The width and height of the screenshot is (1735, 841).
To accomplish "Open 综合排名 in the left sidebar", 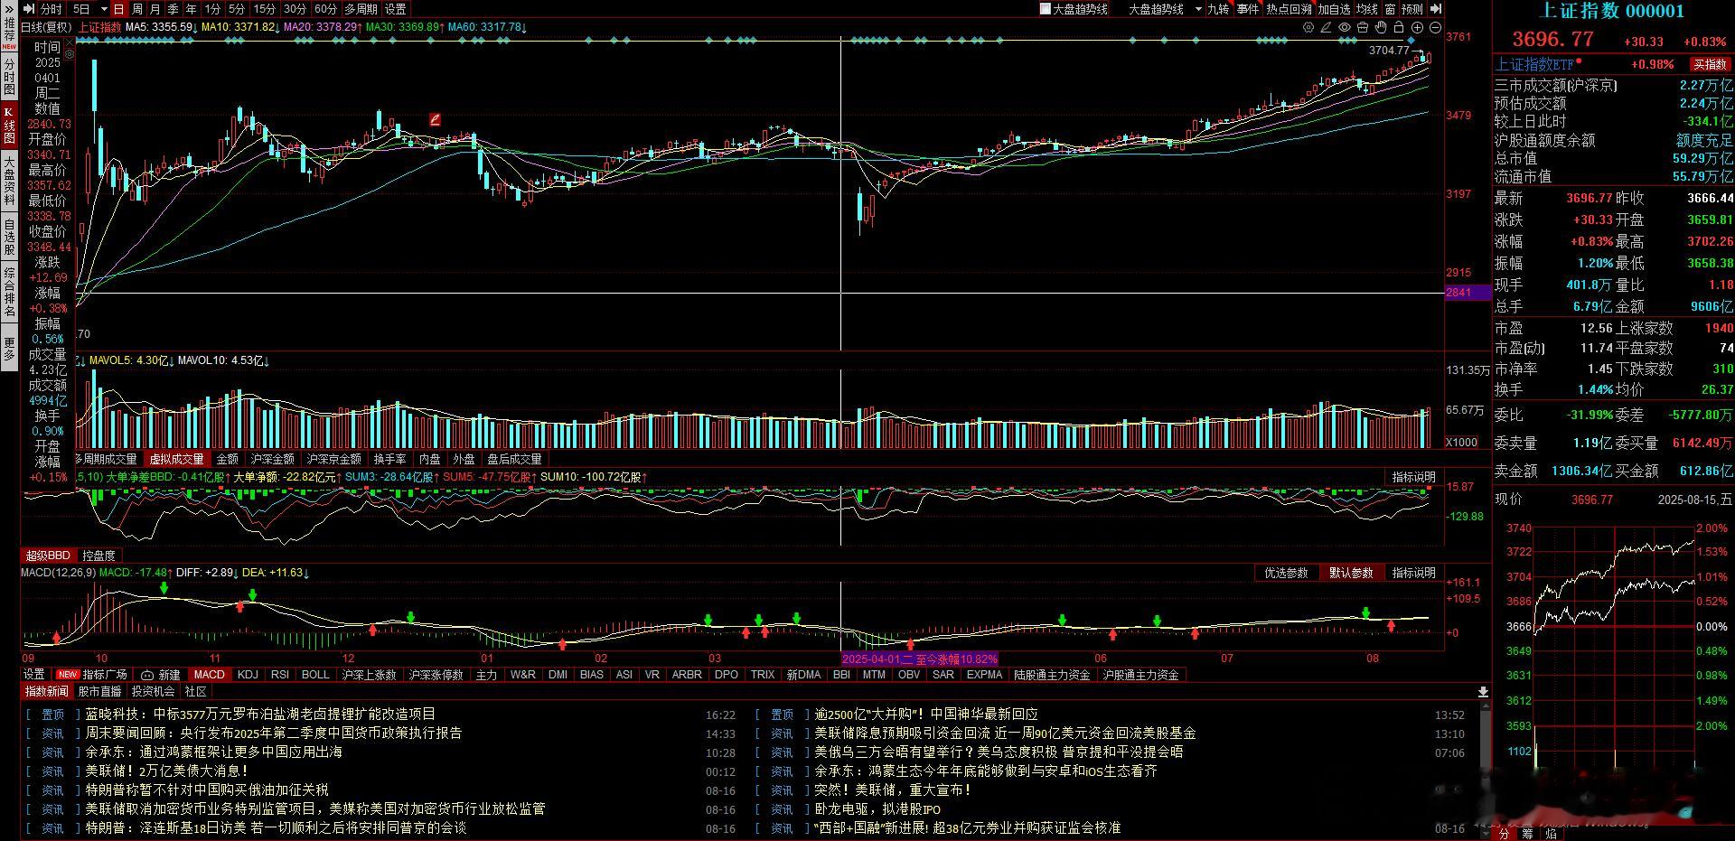I will click(x=9, y=291).
